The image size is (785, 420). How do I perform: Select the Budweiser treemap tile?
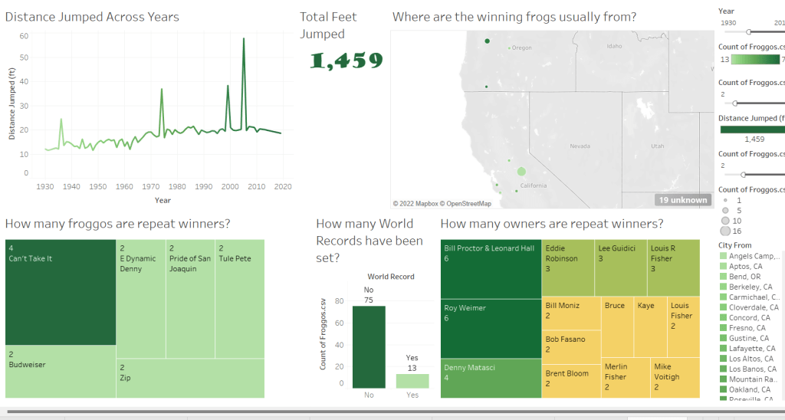click(61, 372)
